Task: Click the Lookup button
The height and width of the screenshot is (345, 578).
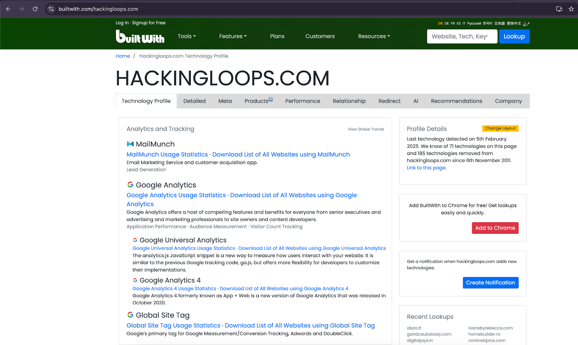Action: (x=514, y=36)
